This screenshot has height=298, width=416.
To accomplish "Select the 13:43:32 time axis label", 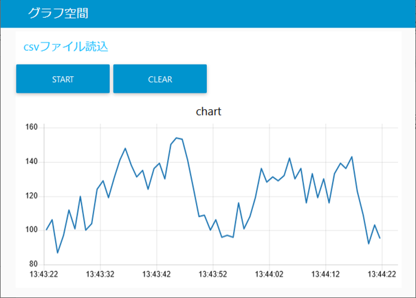I will point(100,274).
